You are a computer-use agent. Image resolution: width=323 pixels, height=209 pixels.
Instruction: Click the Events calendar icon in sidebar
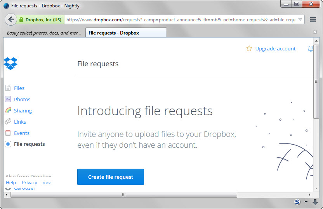coord(8,133)
